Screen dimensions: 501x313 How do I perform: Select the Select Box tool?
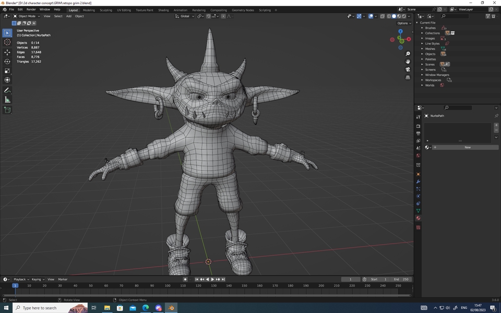[x=7, y=33]
